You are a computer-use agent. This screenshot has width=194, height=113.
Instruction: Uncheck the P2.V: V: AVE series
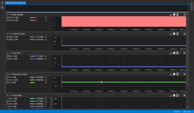(7, 20)
